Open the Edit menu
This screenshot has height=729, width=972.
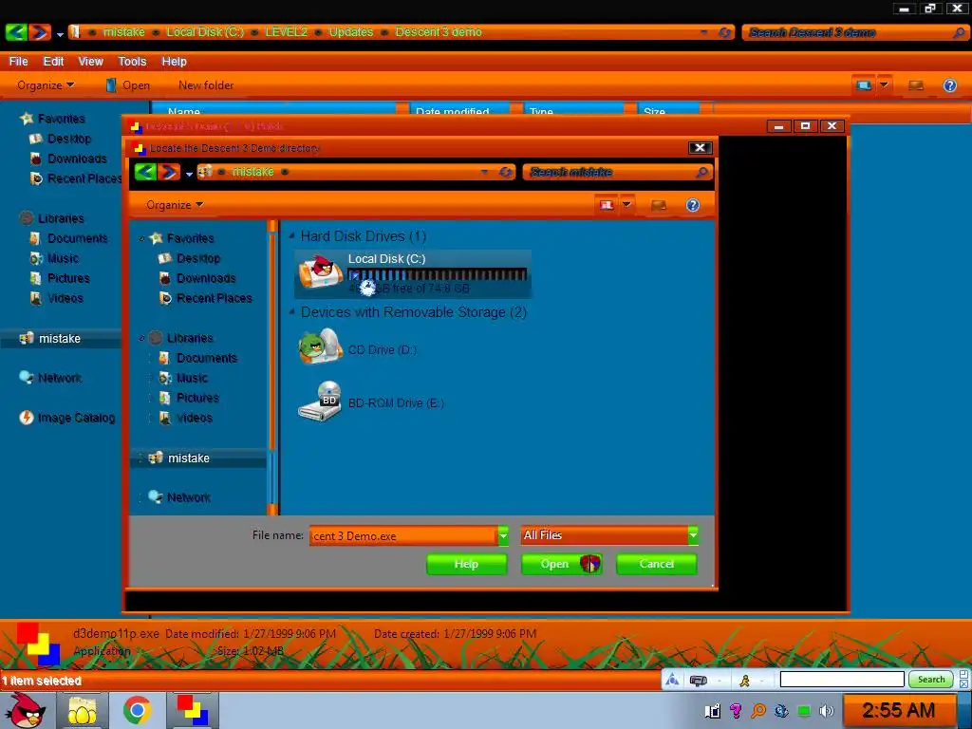(53, 62)
